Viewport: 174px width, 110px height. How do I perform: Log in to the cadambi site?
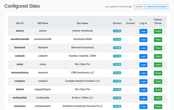(143, 56)
